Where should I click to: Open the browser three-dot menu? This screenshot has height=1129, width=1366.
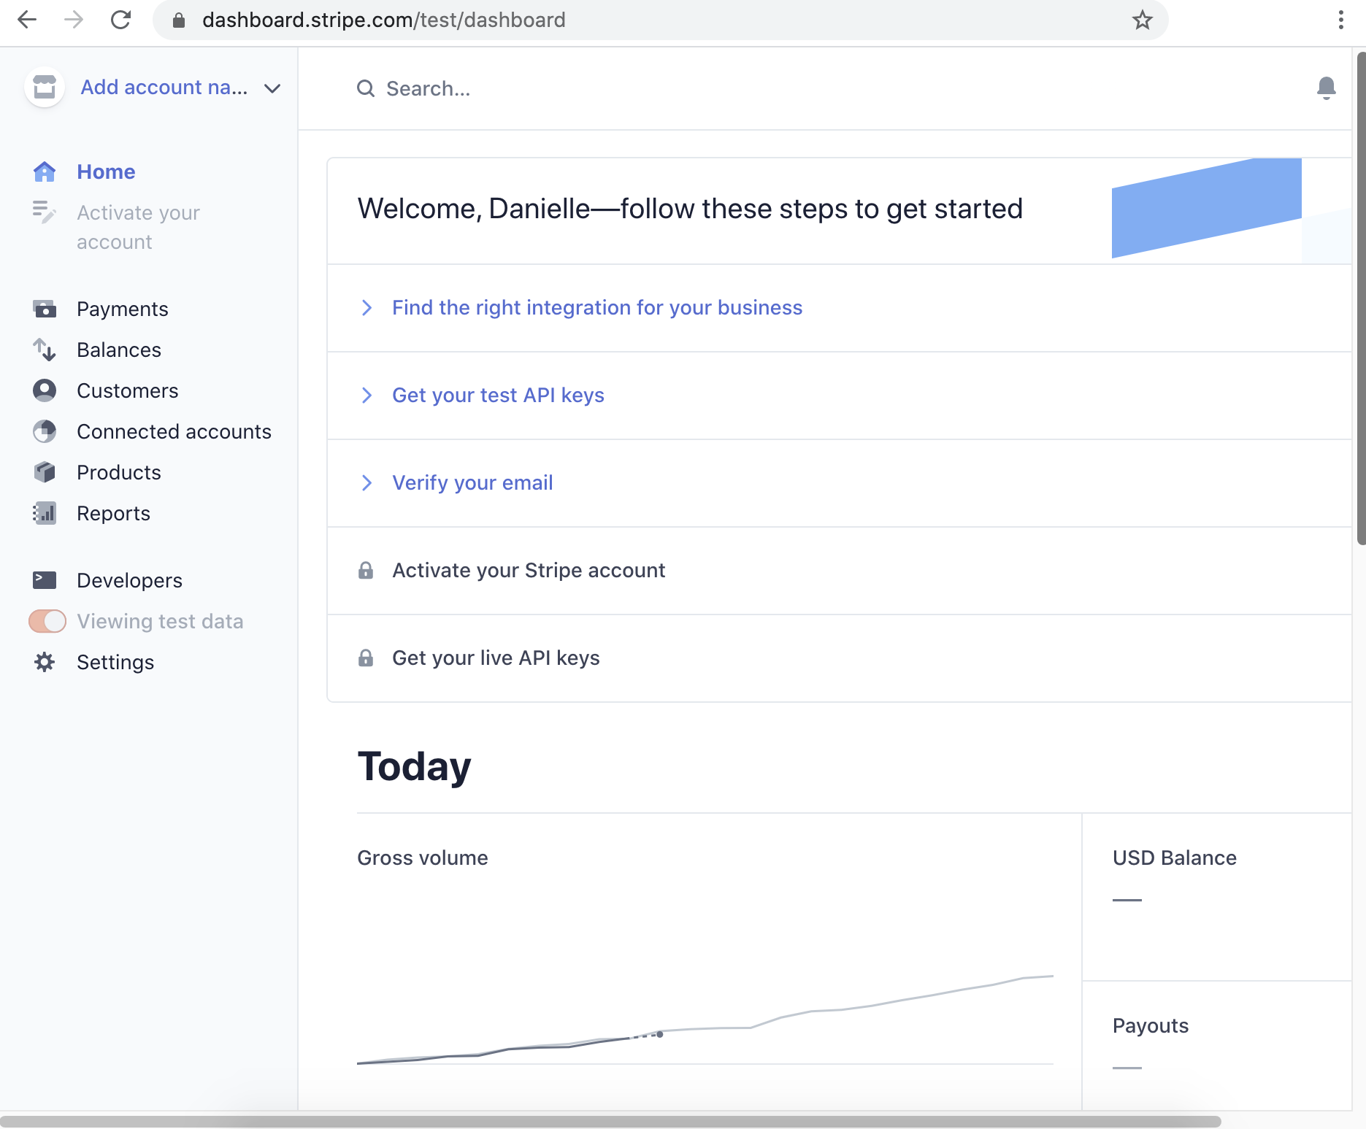pyautogui.click(x=1341, y=20)
